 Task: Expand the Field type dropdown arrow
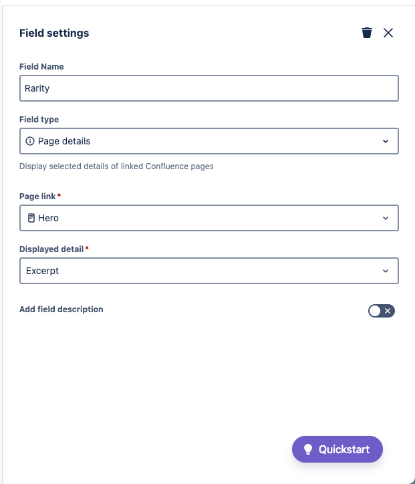(x=386, y=141)
